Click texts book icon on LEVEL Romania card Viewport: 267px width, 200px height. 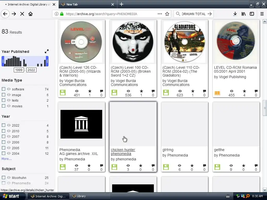pos(217,93)
